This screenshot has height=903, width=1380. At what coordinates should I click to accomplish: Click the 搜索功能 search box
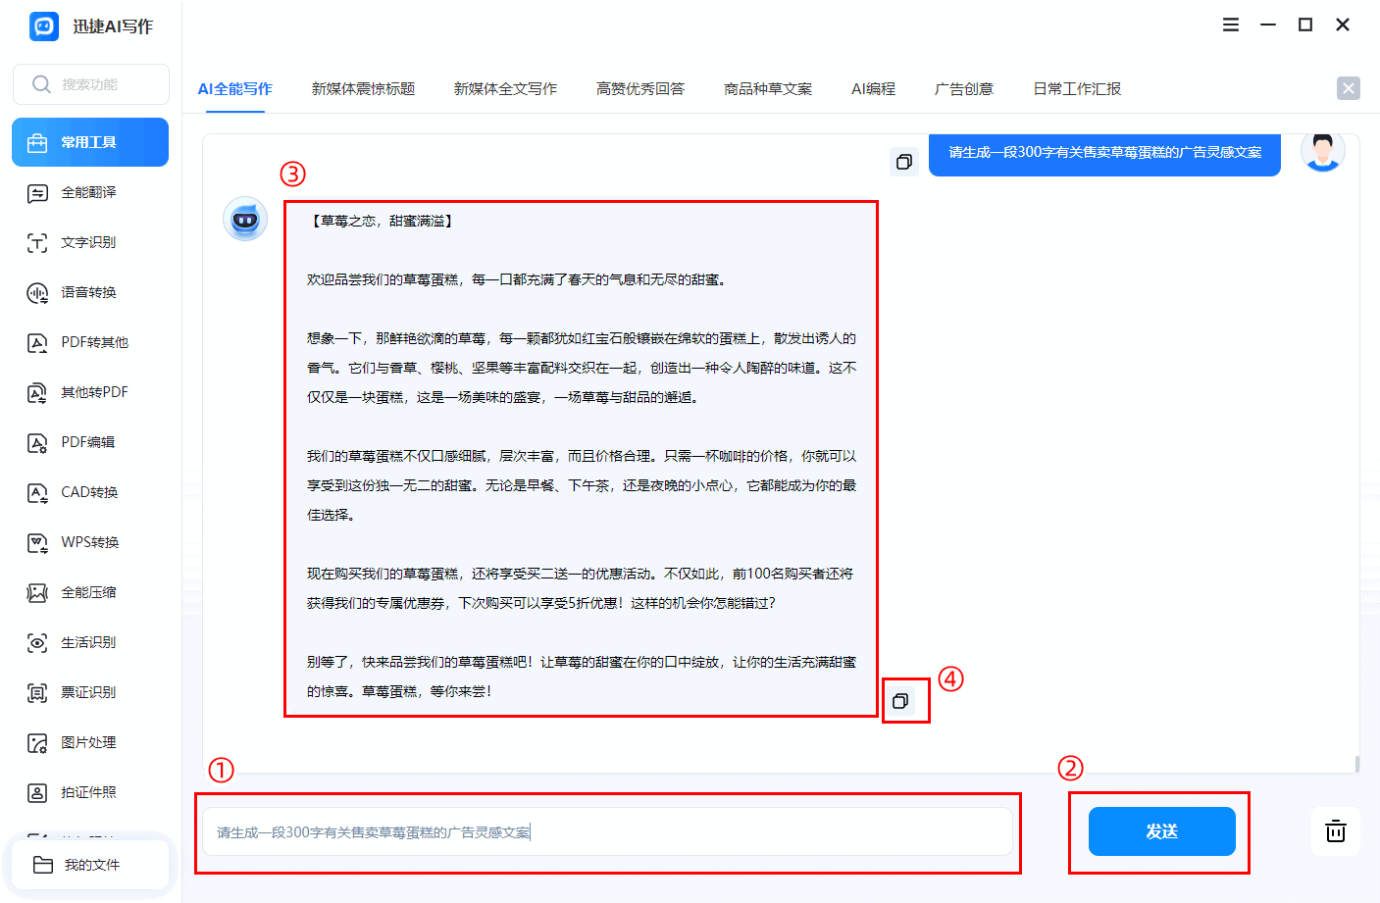pyautogui.click(x=91, y=84)
